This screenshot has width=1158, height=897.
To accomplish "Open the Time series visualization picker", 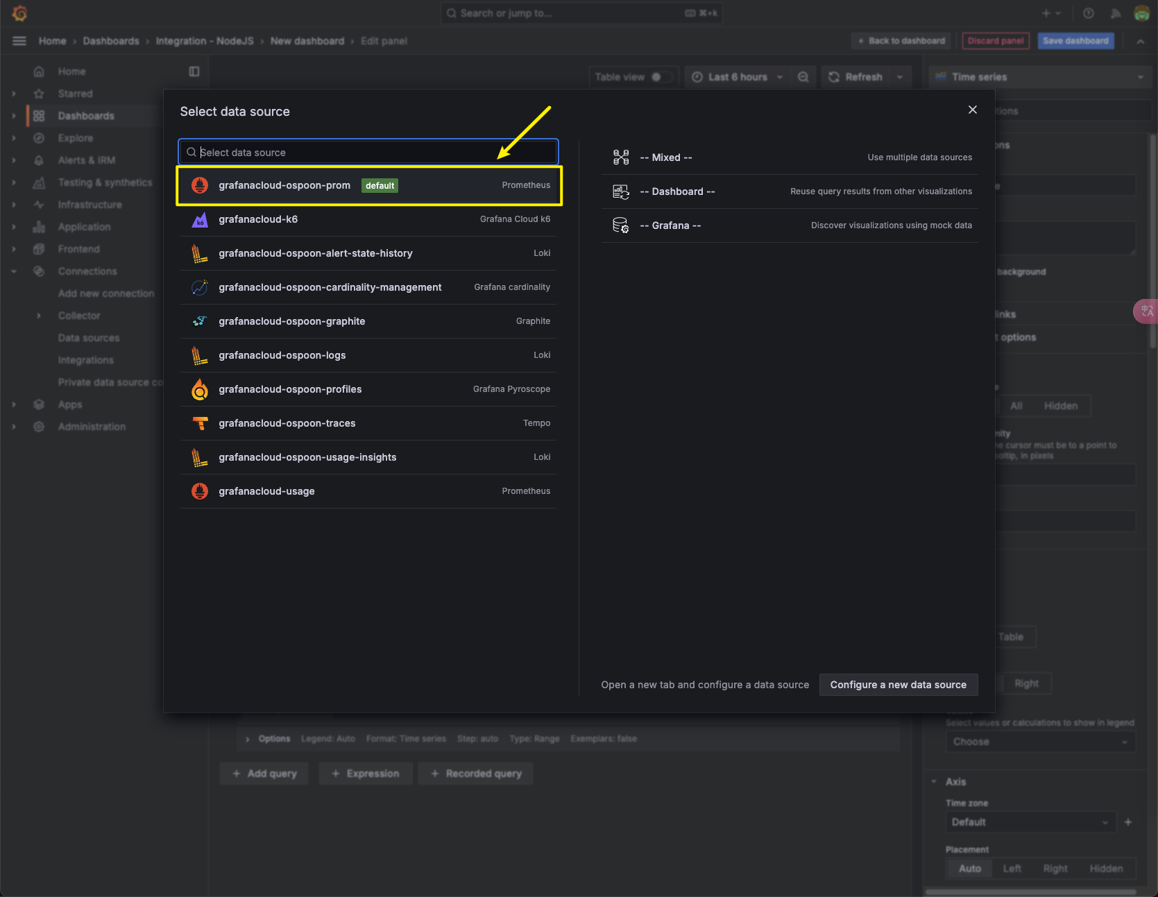I will coord(1039,77).
